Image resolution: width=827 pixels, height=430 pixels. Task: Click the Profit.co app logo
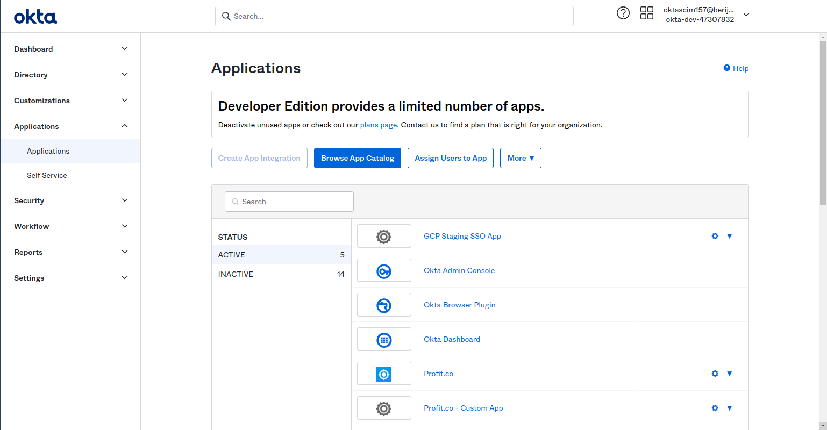(384, 374)
